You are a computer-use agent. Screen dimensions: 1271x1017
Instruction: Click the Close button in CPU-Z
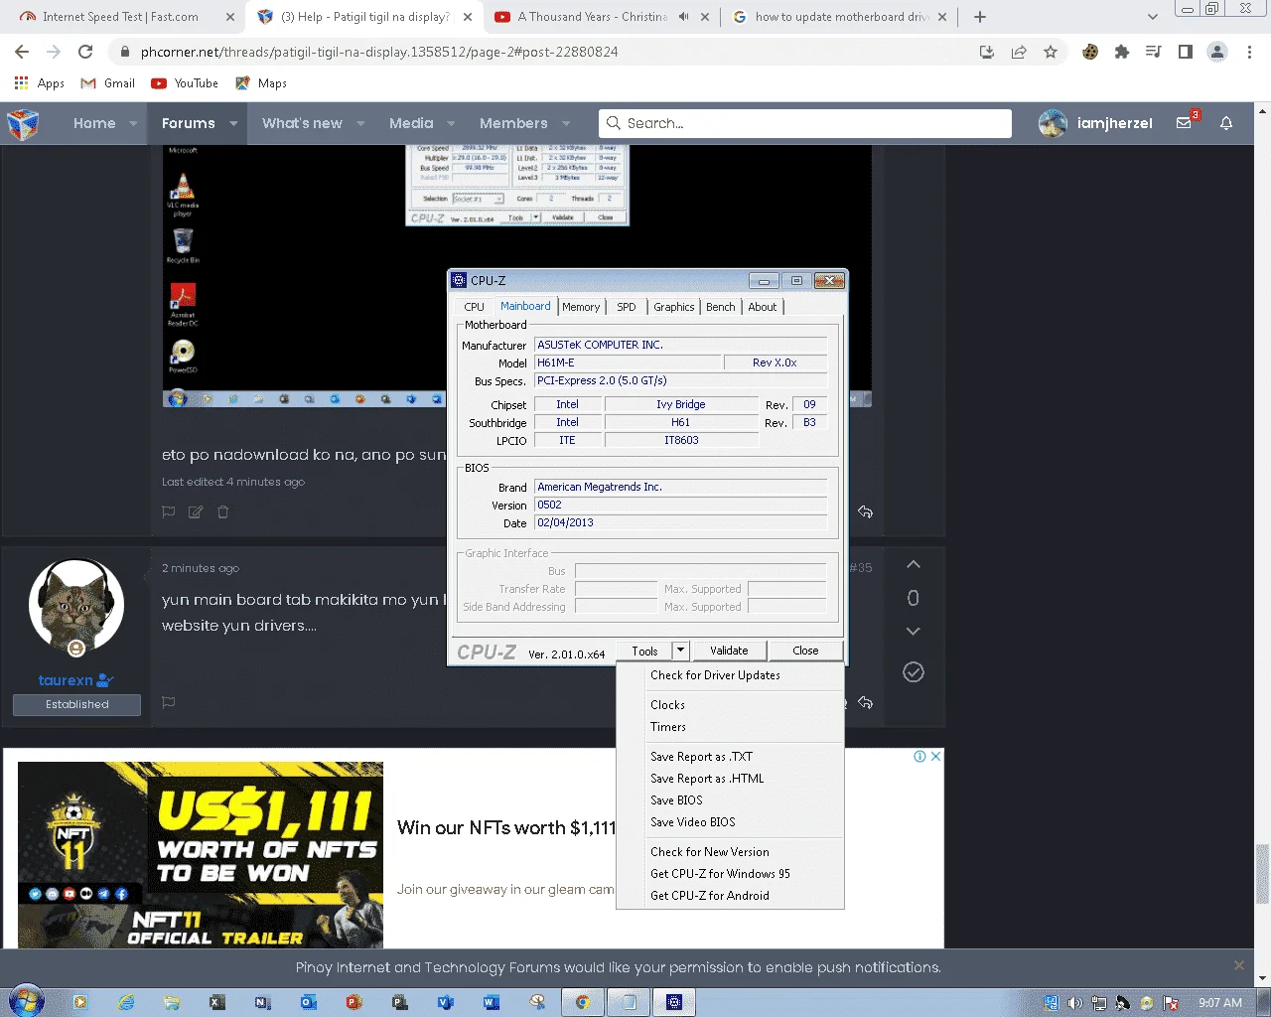[805, 651]
